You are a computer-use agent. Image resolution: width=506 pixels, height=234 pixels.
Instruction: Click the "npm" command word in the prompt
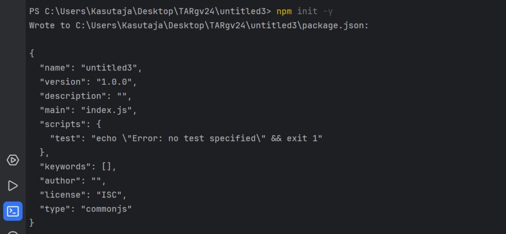pyautogui.click(x=284, y=12)
